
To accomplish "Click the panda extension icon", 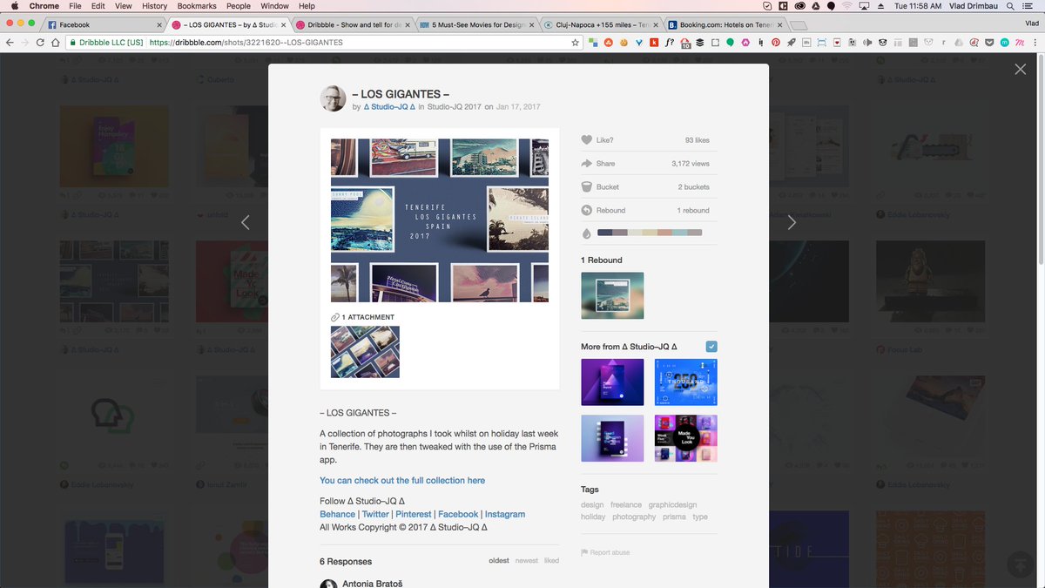I will (x=883, y=42).
